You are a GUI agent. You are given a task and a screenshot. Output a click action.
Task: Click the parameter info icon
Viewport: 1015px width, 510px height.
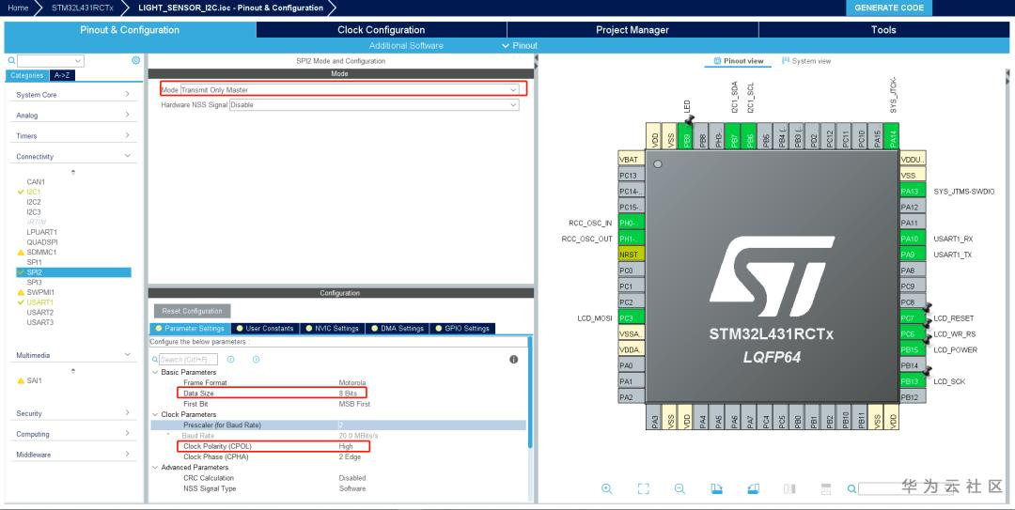point(513,359)
